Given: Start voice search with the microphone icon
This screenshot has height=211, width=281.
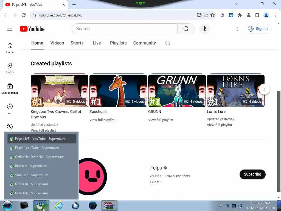Looking at the screenshot, I should (204, 29).
